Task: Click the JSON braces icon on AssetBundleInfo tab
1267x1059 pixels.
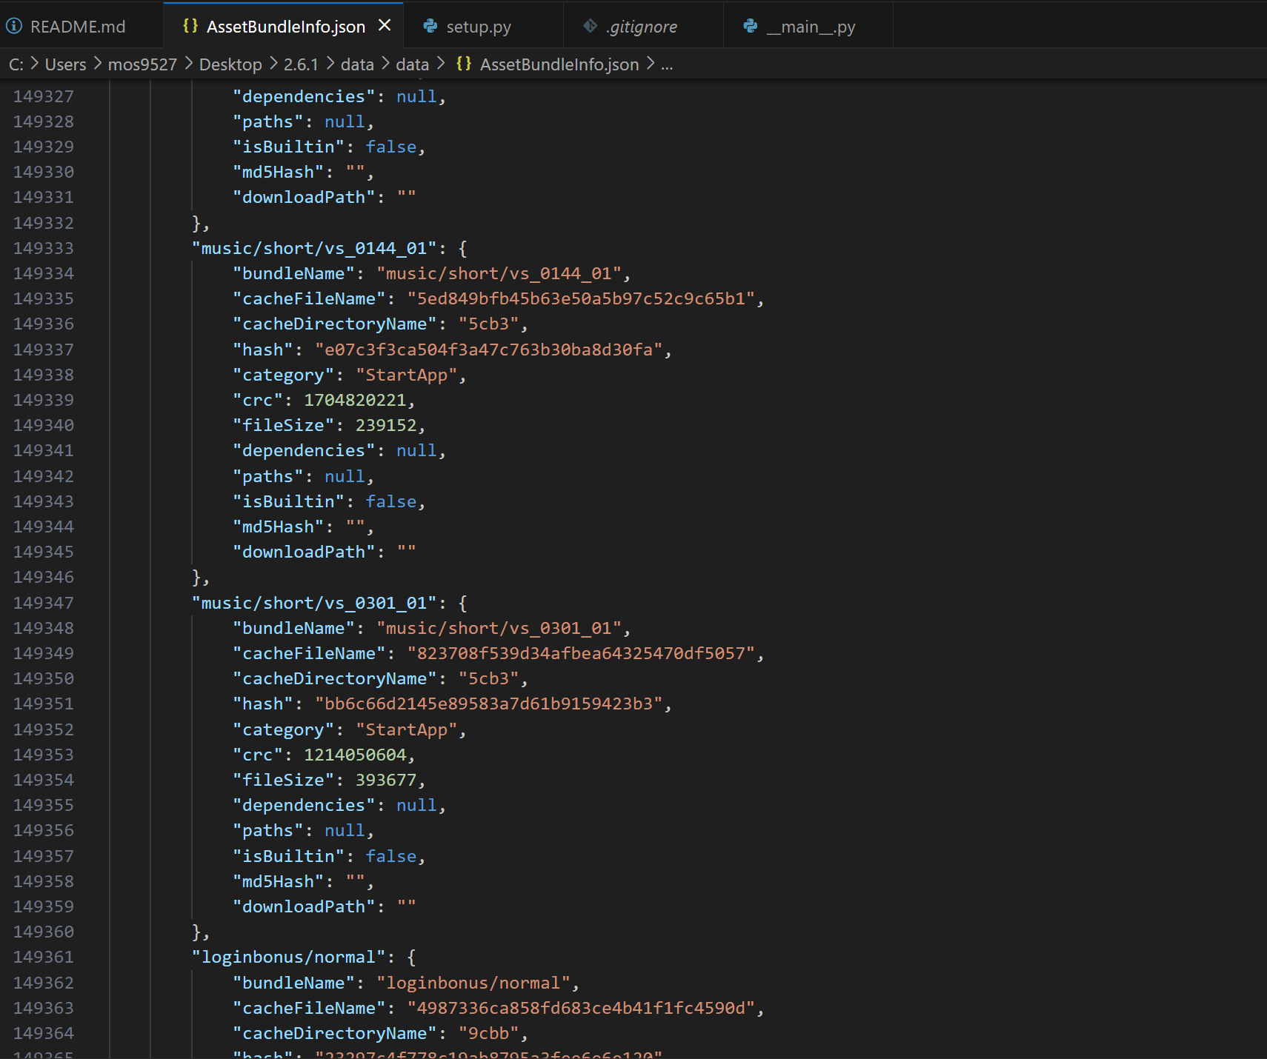Action: (x=190, y=26)
